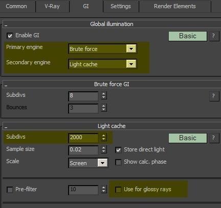Open the Secondary engine dropdown arrow
This screenshot has height=208, width=221.
tap(131, 64)
